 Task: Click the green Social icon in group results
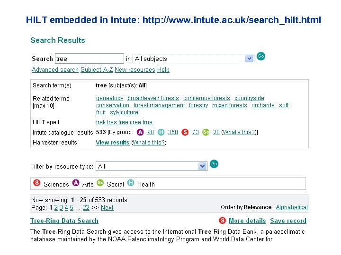206,132
